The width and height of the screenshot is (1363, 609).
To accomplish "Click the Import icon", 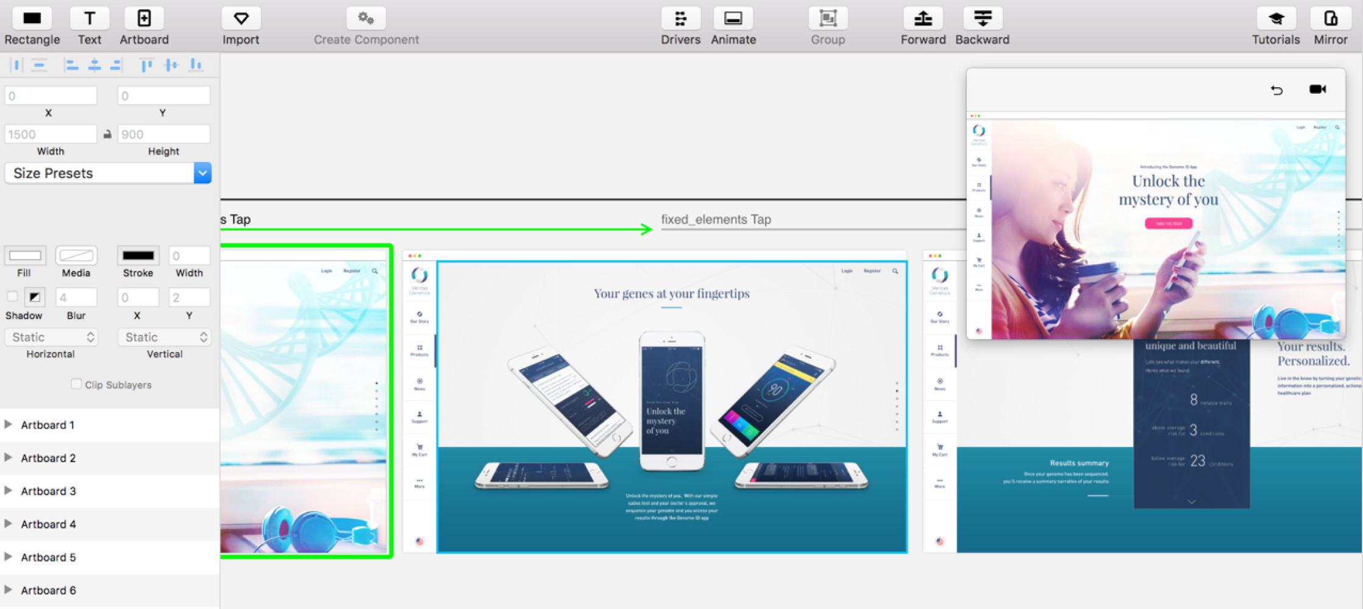I will point(241,19).
